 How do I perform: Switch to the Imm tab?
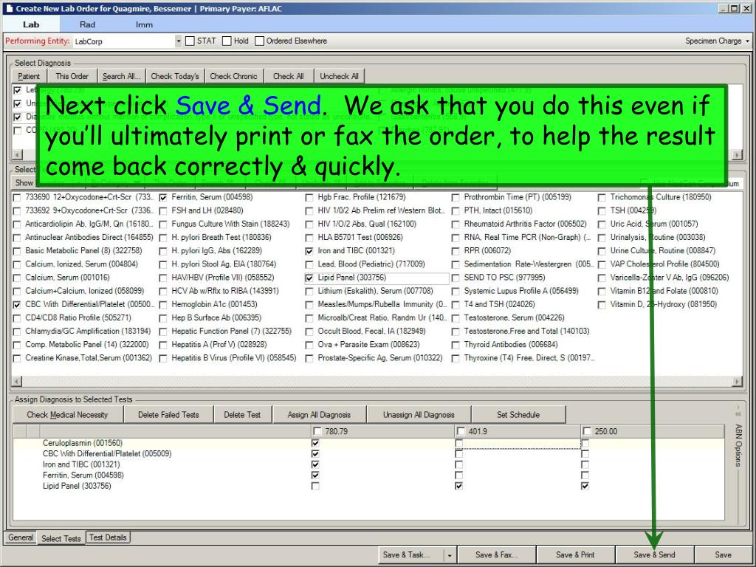pyautogui.click(x=144, y=24)
